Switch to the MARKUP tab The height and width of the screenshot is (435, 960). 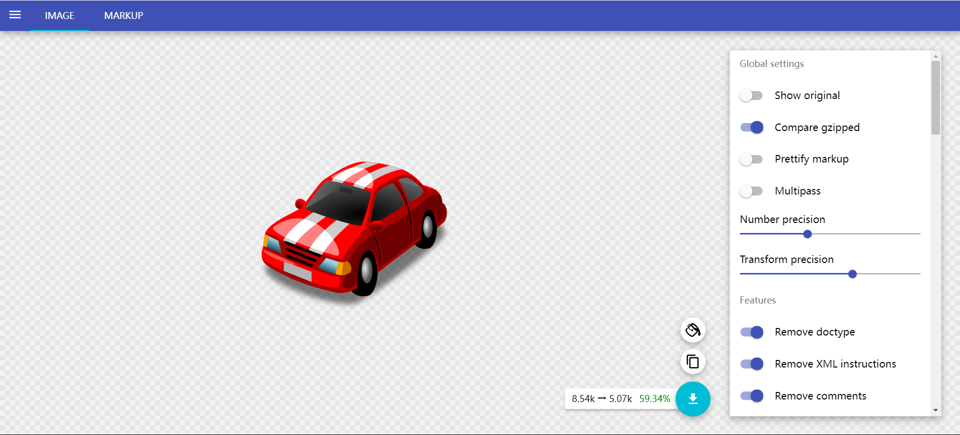[123, 15]
